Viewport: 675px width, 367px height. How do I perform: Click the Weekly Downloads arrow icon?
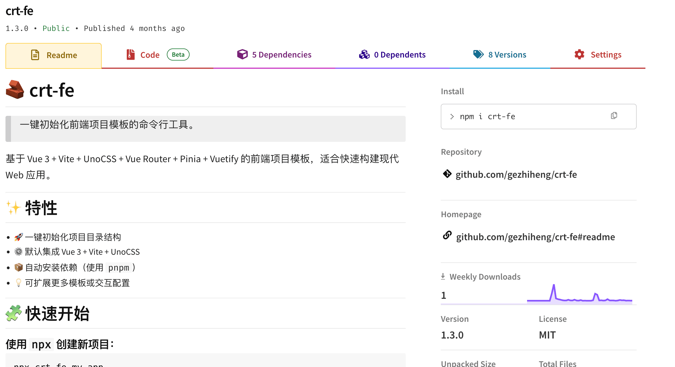click(443, 276)
